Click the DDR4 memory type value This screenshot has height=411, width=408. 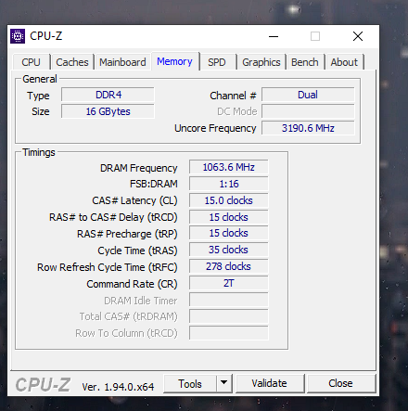pos(108,95)
